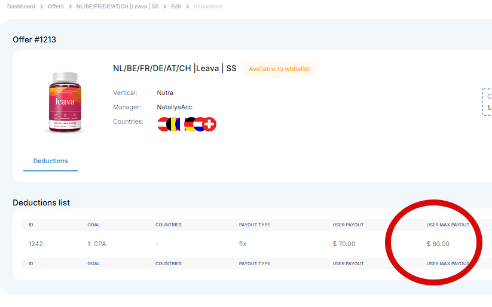Image resolution: width=492 pixels, height=307 pixels.
Task: Click the Deductions breadcrumb item
Action: (208, 7)
